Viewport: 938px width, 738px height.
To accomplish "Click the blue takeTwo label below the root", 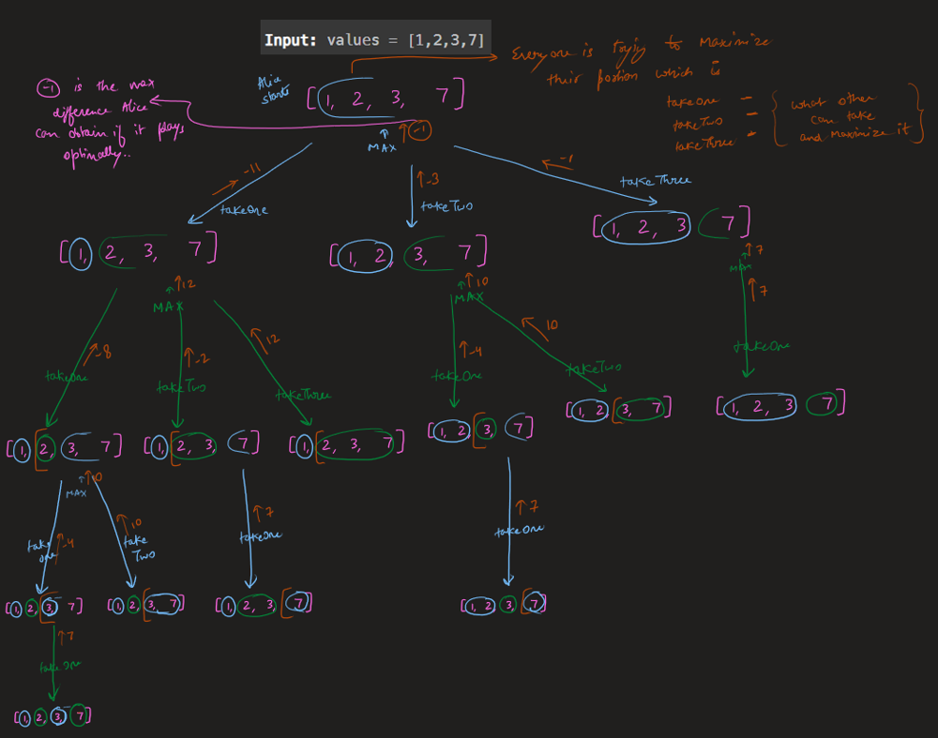I will click(441, 206).
